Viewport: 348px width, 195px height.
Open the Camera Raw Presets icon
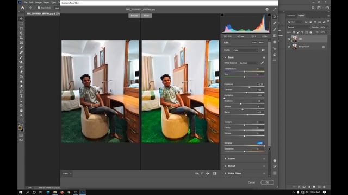click(275, 55)
